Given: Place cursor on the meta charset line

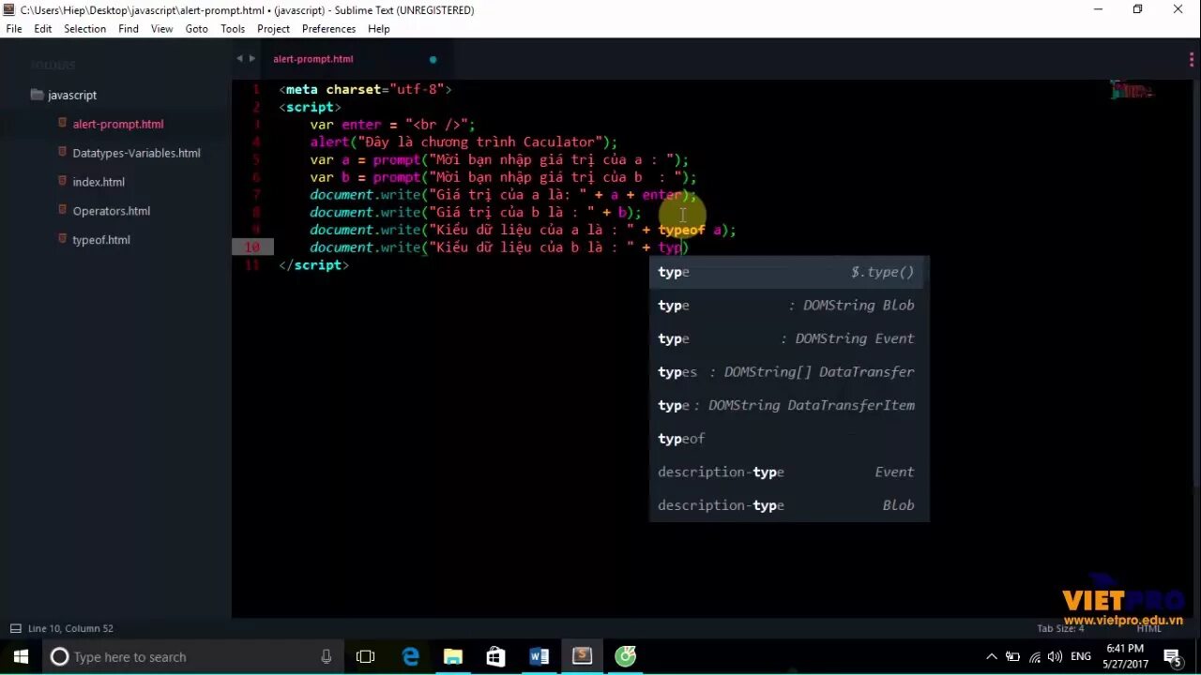Looking at the screenshot, I should [x=365, y=90].
